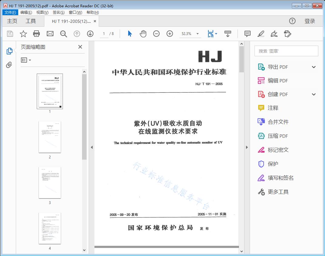The width and height of the screenshot is (325, 256).
Task: Collapse left navigation pane arrow
Action: click(x=92, y=147)
